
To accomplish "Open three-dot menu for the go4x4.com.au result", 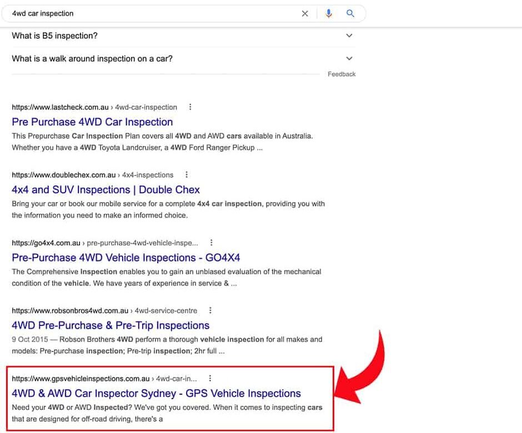I will 211,243.
